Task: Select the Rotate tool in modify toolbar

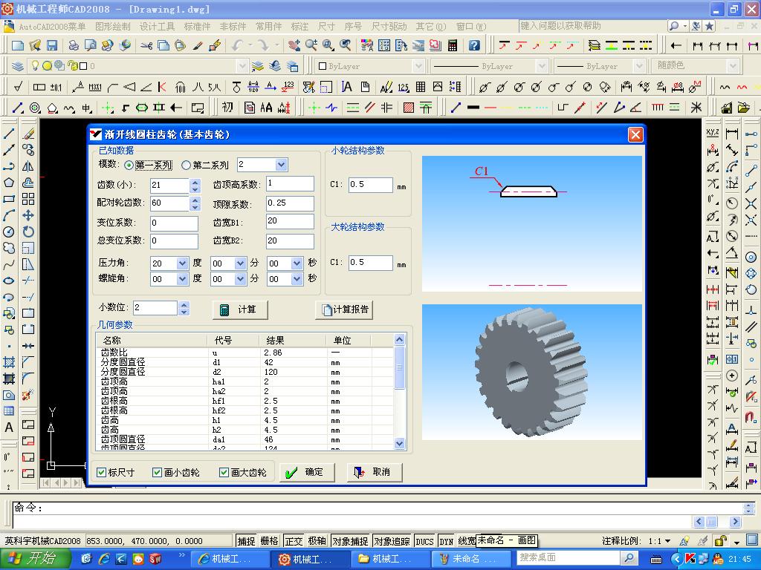Action: point(28,232)
